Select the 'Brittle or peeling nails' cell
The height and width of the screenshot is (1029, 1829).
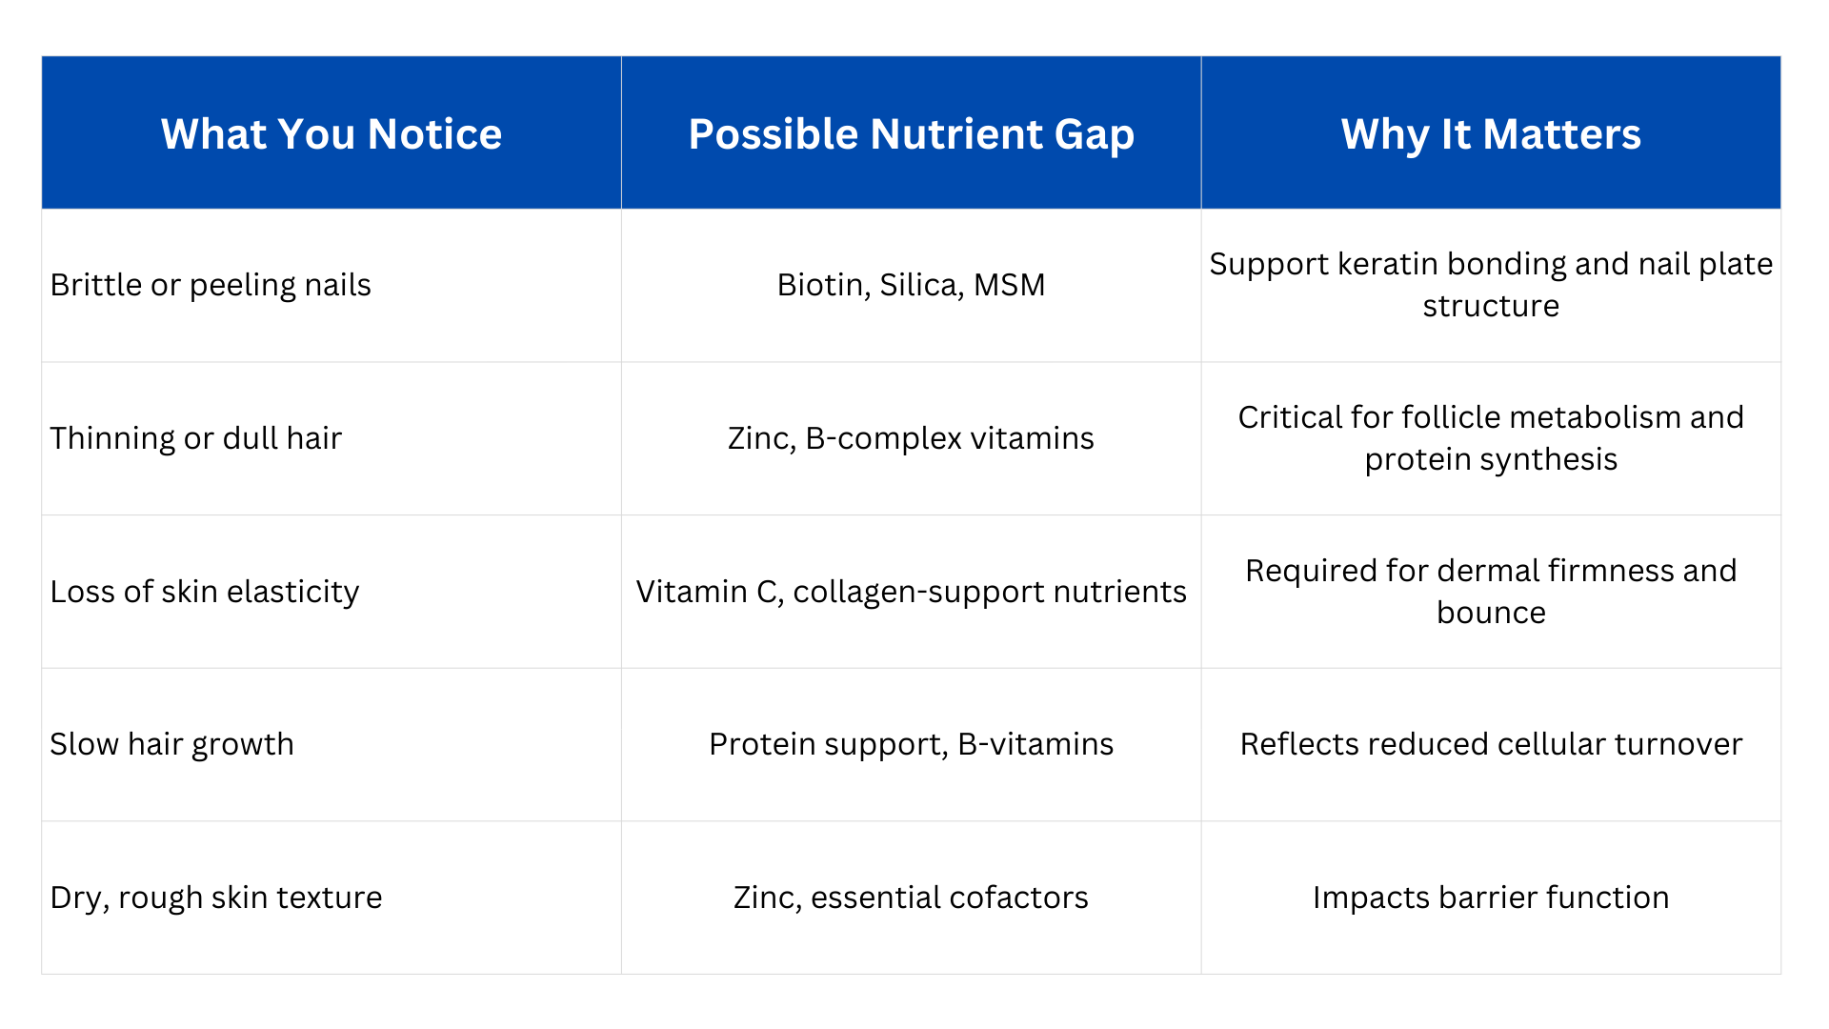click(211, 285)
